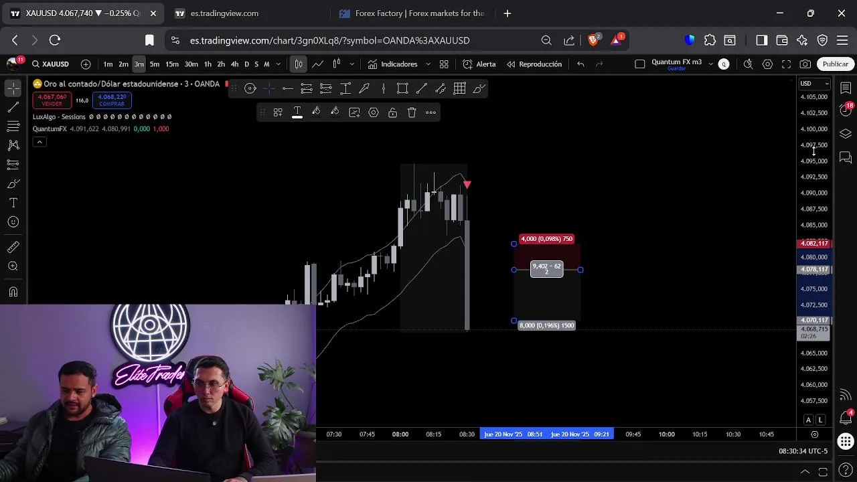Start bar replay with Reproducción
This screenshot has width=857, height=482.
(534, 64)
